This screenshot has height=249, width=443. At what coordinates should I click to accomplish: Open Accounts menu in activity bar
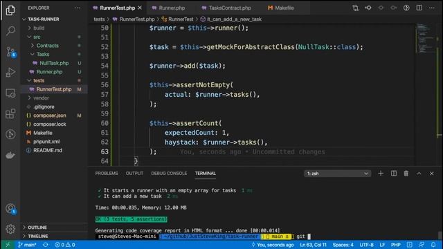click(10, 209)
